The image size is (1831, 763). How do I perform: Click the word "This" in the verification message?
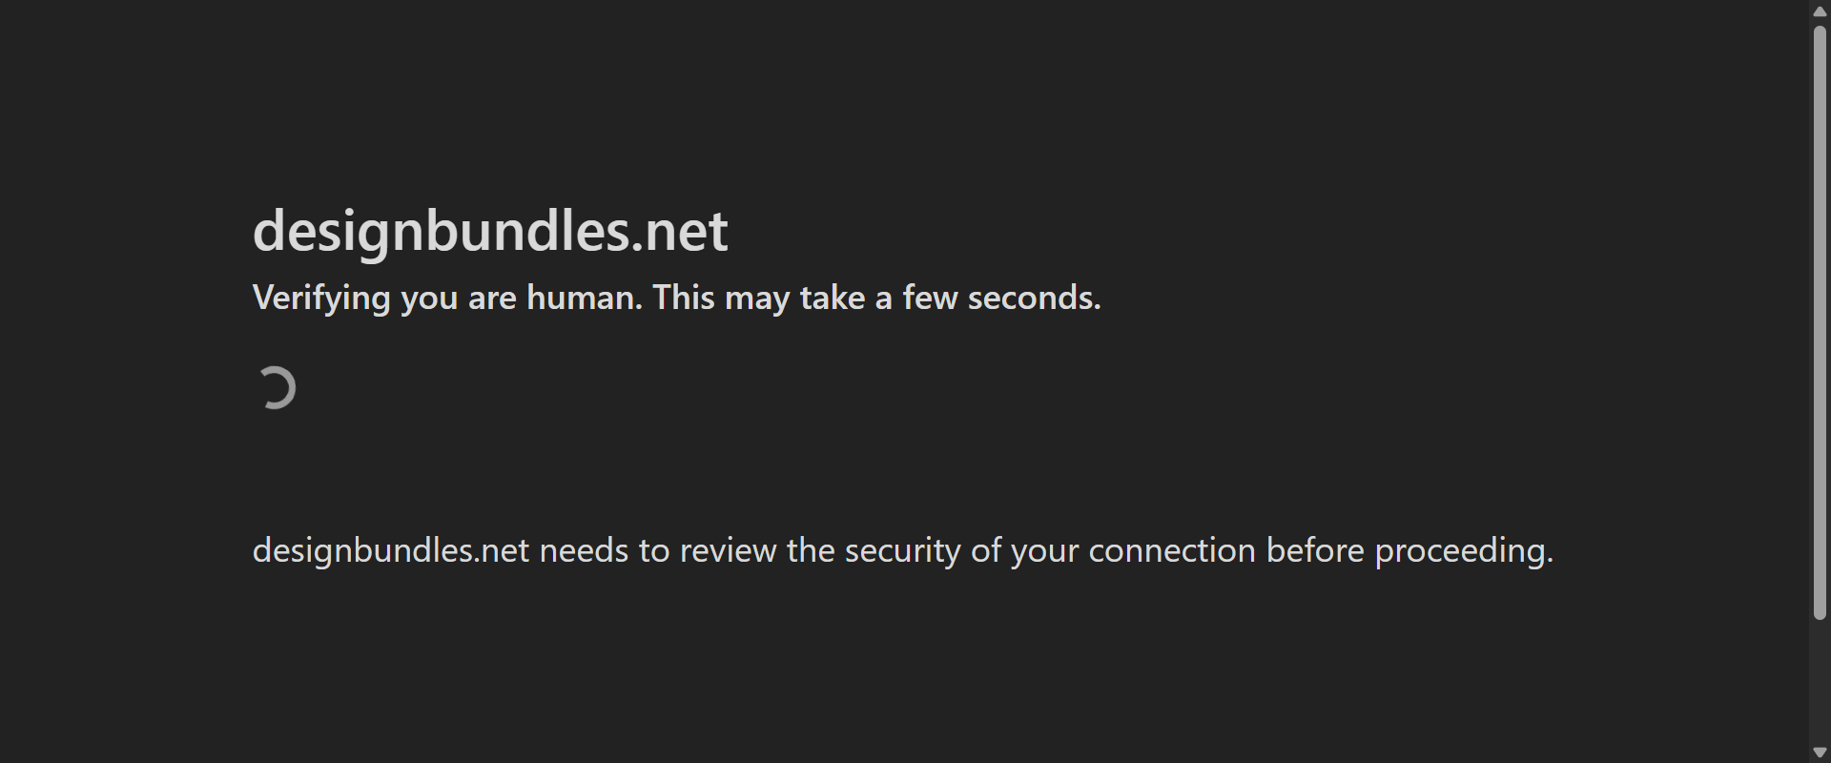(x=683, y=298)
